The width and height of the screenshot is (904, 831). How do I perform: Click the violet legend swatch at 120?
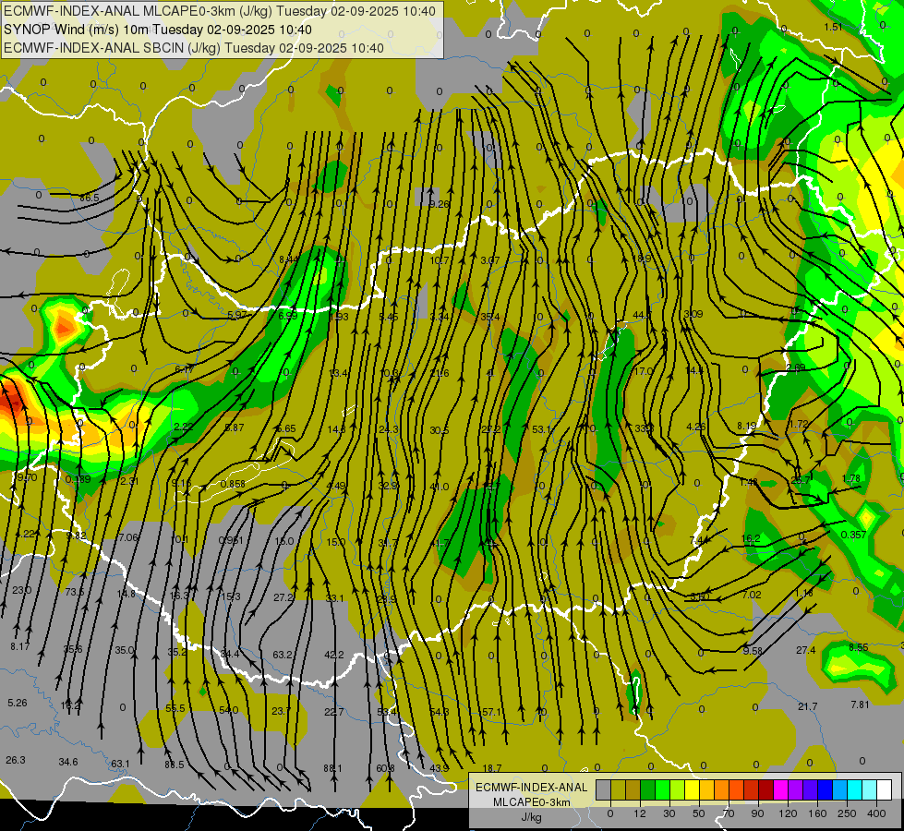point(796,789)
